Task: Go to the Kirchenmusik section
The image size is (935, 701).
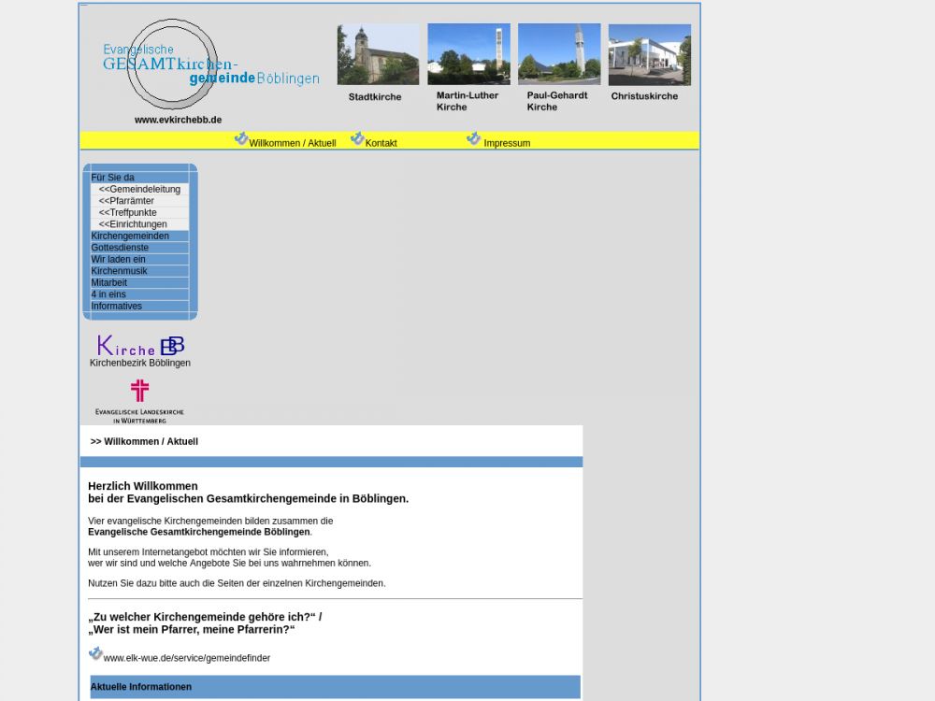Action: [119, 271]
